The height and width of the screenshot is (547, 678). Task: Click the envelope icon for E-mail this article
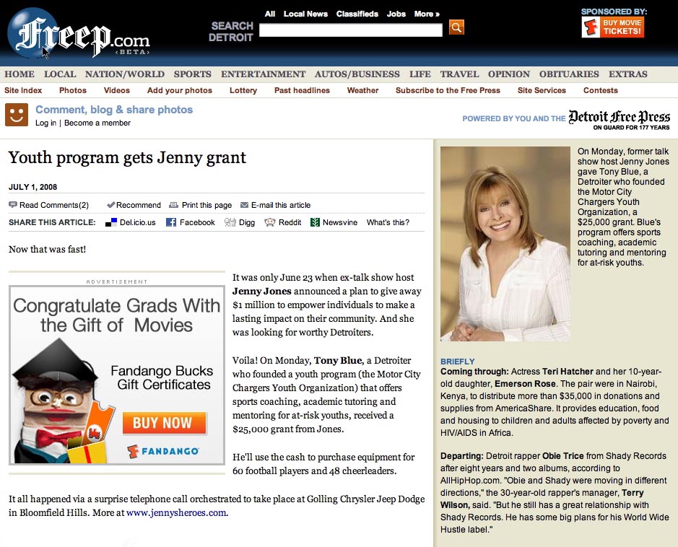(244, 205)
